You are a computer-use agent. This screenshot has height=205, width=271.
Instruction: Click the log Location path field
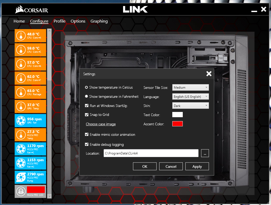[x=151, y=153]
